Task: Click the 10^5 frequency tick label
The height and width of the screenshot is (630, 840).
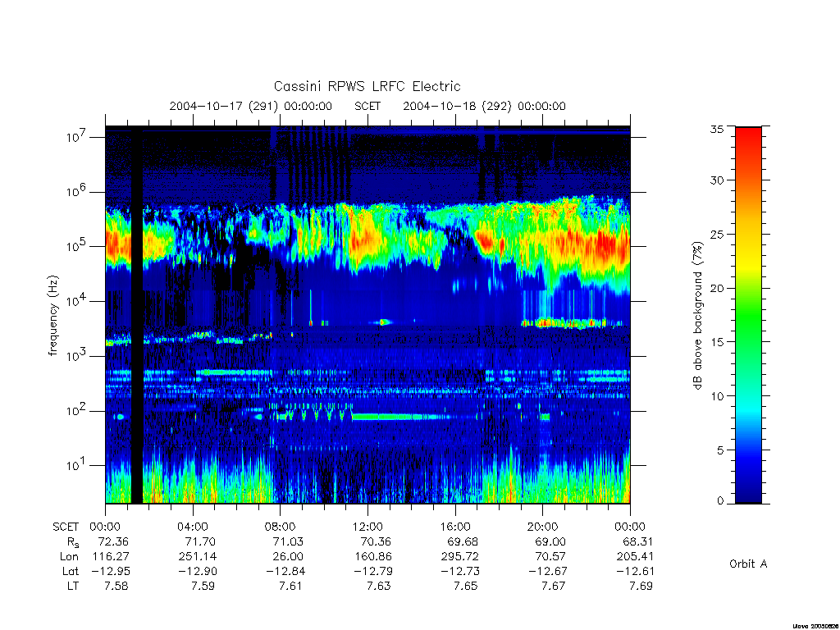Action: tap(76, 246)
